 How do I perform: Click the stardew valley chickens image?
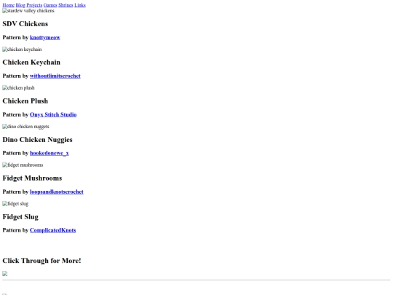click(28, 11)
